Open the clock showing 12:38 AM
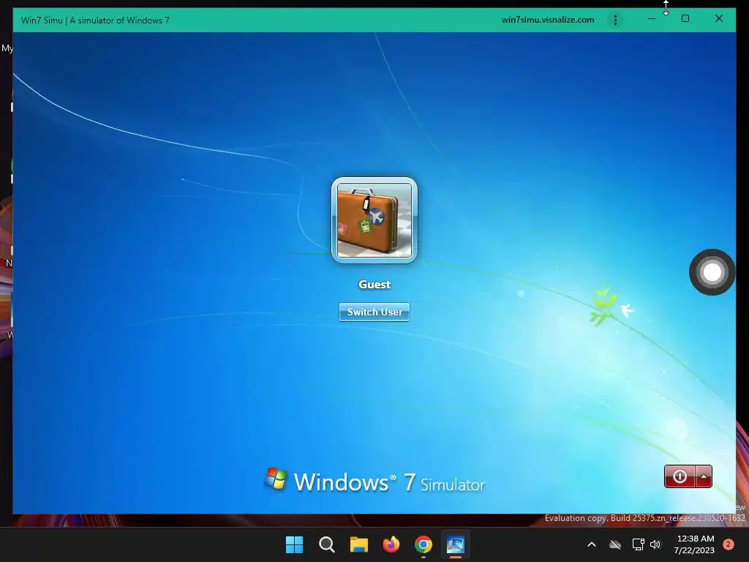 [x=695, y=544]
